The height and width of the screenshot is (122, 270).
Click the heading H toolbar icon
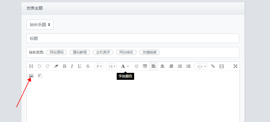[x=31, y=66]
